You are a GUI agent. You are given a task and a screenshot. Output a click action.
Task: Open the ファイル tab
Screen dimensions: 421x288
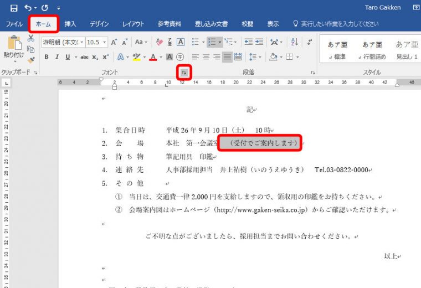14,24
